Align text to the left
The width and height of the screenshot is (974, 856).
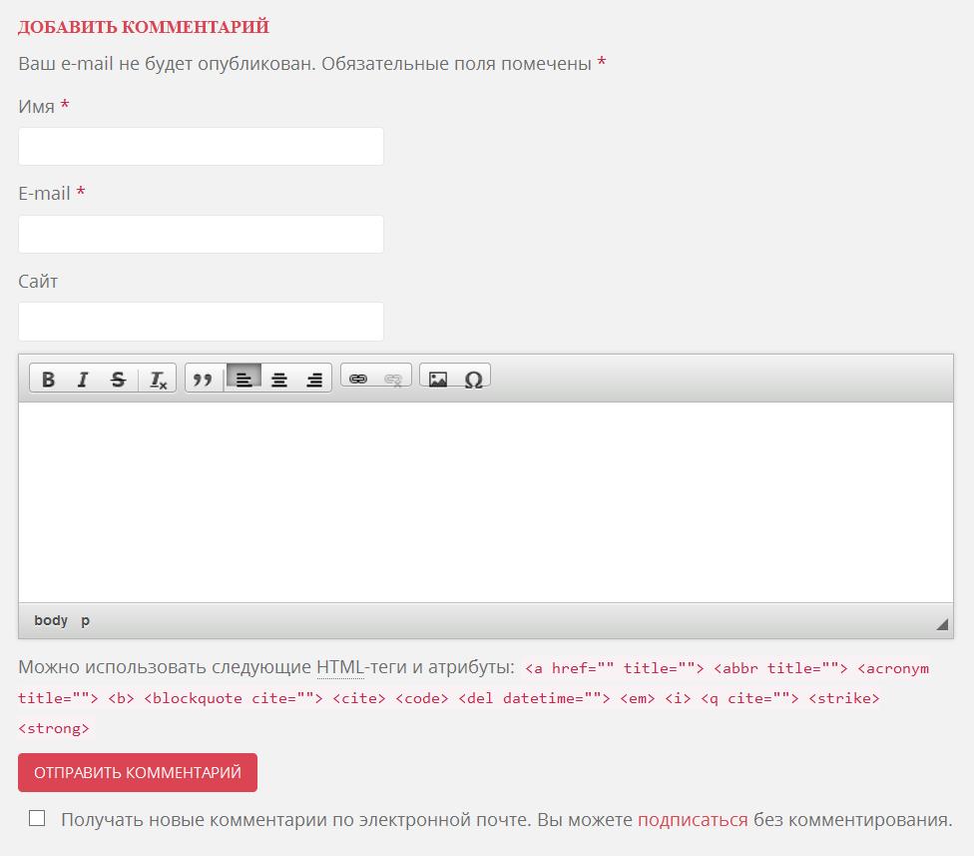[x=243, y=379]
